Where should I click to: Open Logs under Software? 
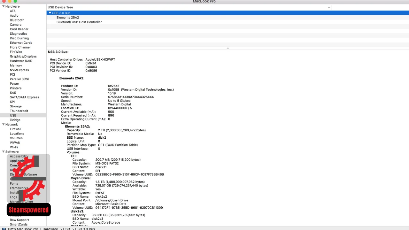13,197
